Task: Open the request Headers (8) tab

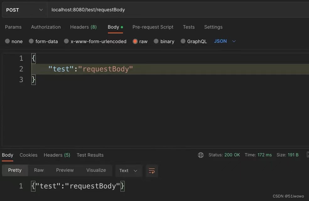Action: pos(83,27)
